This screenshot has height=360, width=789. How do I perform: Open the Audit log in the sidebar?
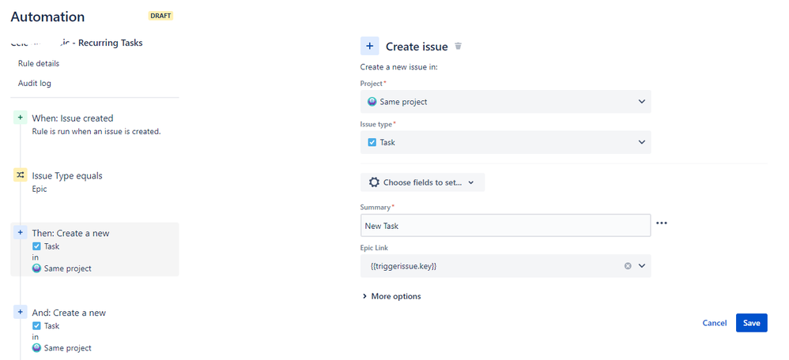[x=35, y=83]
